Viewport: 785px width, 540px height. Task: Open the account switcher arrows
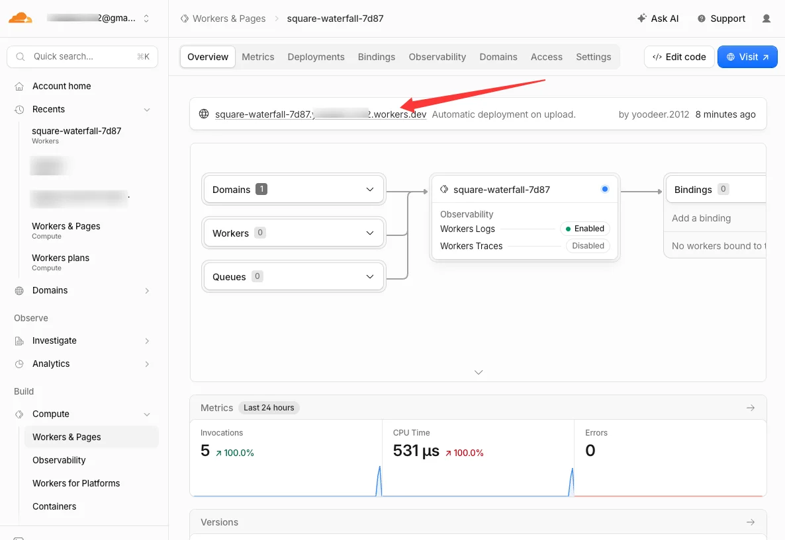146,19
